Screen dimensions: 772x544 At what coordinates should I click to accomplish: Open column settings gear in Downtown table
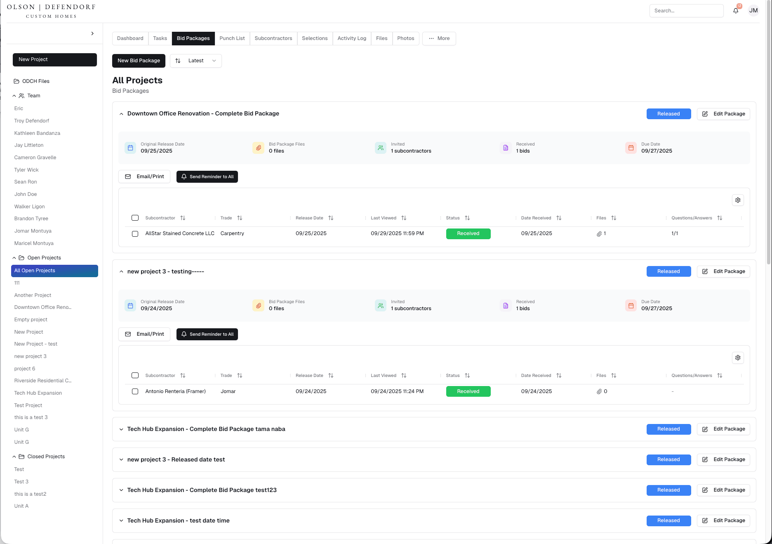click(x=738, y=200)
